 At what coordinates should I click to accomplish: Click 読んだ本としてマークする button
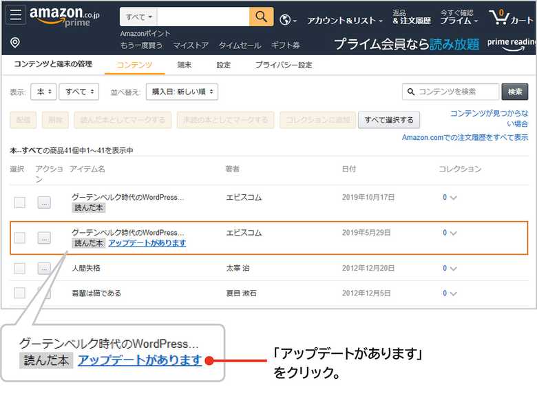123,120
